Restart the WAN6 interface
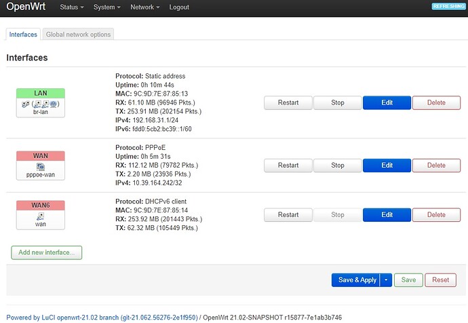Viewport: 468px width, 323px height. [x=288, y=215]
